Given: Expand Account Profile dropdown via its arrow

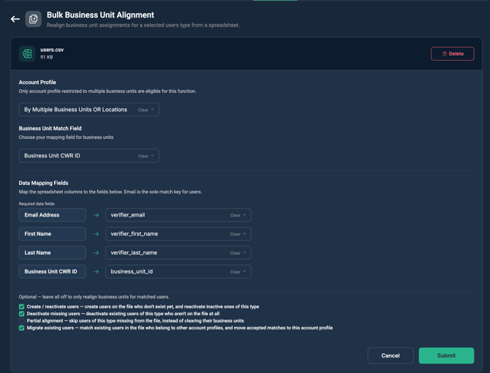Looking at the screenshot, I should tap(153, 110).
